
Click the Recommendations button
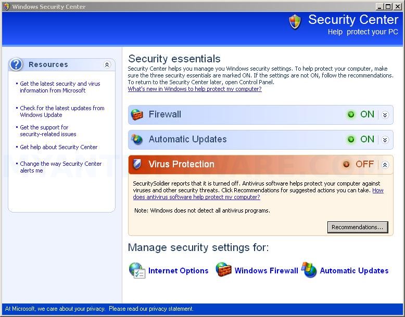point(358,227)
